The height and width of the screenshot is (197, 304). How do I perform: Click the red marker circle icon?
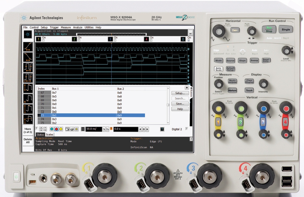pos(56,129)
